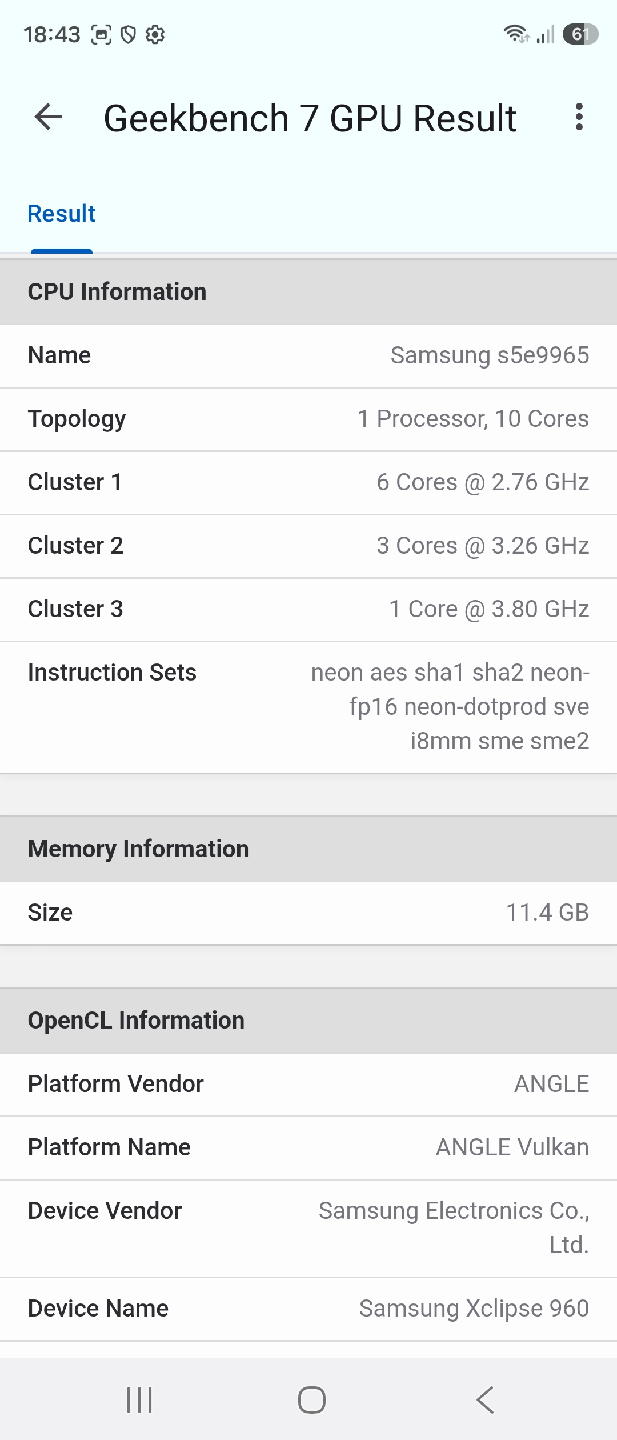Image resolution: width=617 pixels, height=1440 pixels.
Task: Tap the back arrow in header
Action: (x=48, y=117)
